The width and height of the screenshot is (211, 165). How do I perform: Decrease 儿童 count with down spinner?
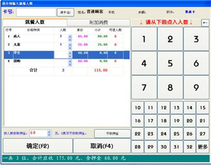pos(70,48)
